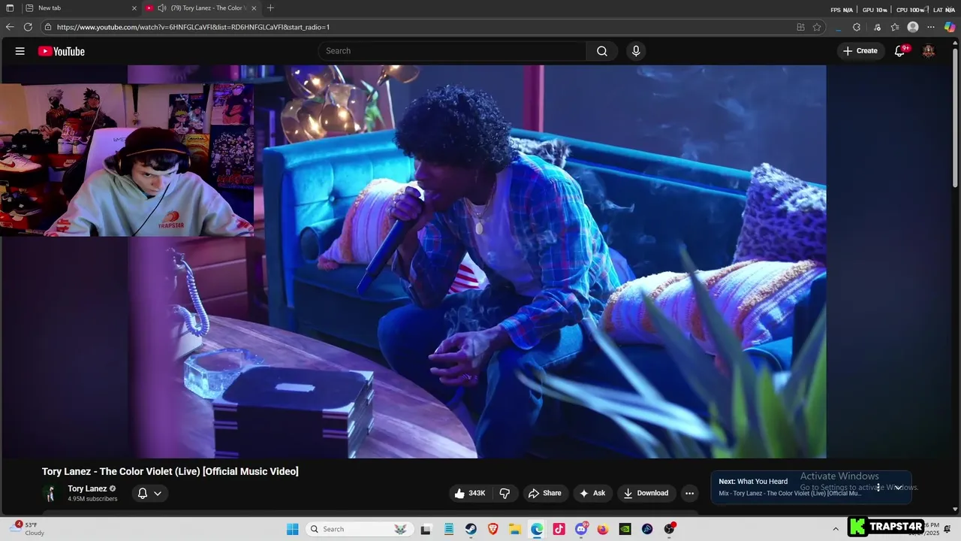The height and width of the screenshot is (541, 961).
Task: Open a new browser tab with plus
Action: click(x=270, y=8)
